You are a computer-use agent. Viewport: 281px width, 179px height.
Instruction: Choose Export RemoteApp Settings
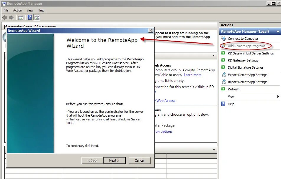(x=247, y=75)
